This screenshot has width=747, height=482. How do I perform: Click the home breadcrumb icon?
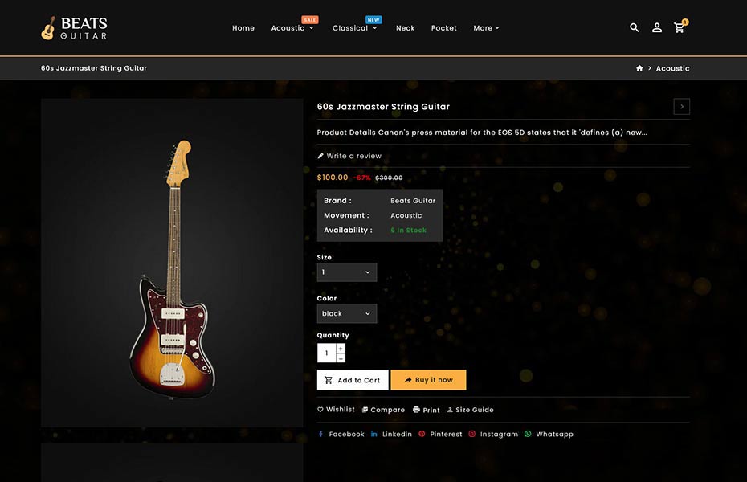(x=639, y=68)
